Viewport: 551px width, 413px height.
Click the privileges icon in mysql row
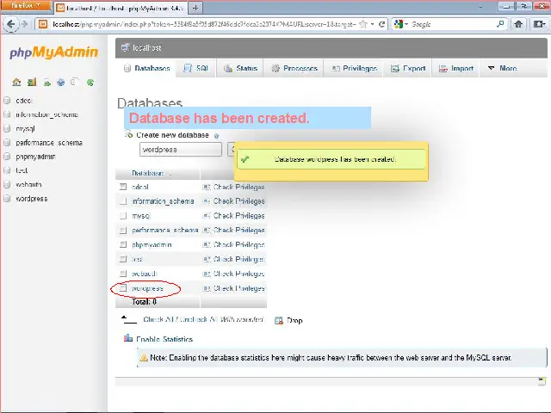point(207,216)
